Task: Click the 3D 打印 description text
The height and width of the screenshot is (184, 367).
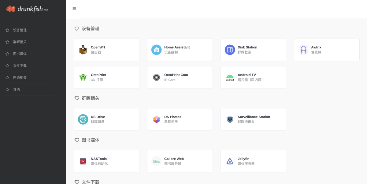Action: (x=97, y=80)
